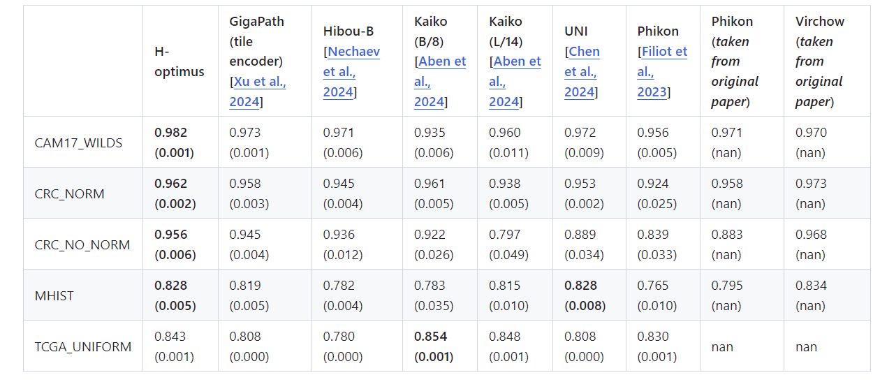The image size is (873, 389).
Task: Click the GigaPath (tile encoder) header text
Action: coord(257,41)
